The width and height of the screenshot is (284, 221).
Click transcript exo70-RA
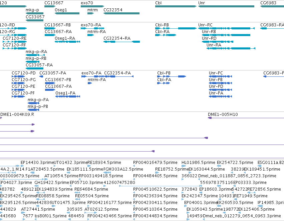coord(91,25)
